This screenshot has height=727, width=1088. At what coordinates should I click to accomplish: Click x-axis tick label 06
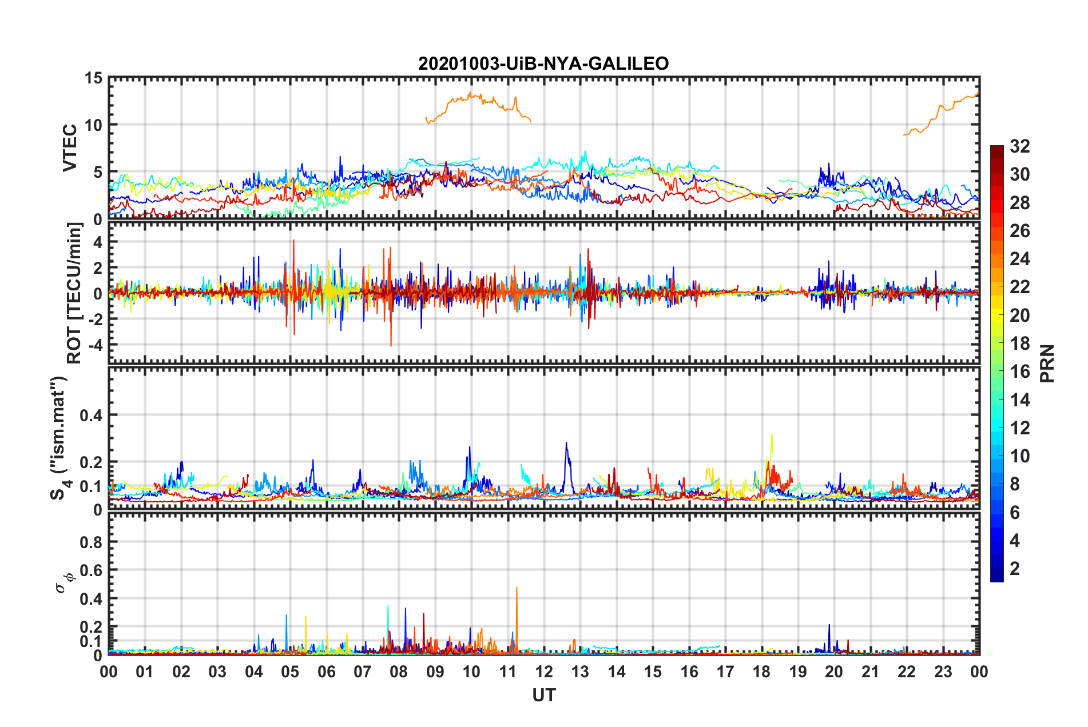pyautogui.click(x=327, y=672)
